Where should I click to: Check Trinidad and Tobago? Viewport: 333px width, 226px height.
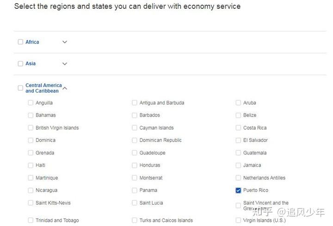(31, 220)
